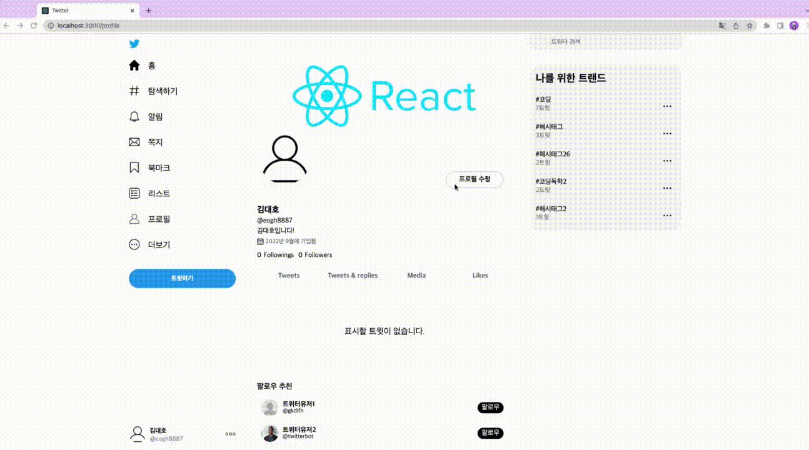The image size is (809, 450).
Task: Click the 트위터유저1 name
Action: (299, 404)
